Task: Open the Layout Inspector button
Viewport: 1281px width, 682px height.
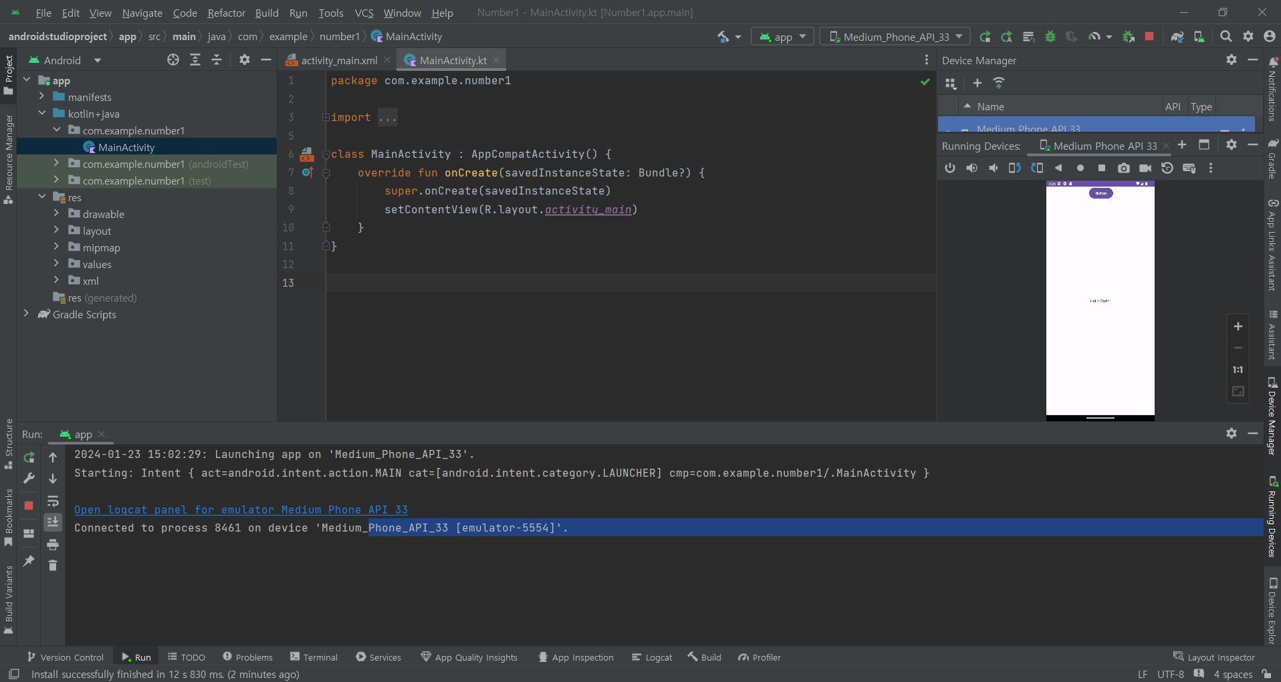Action: (x=1214, y=657)
